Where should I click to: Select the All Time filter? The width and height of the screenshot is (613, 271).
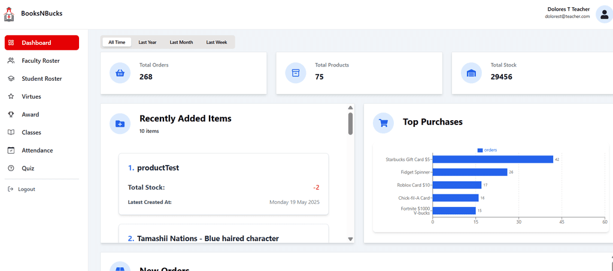pyautogui.click(x=117, y=42)
